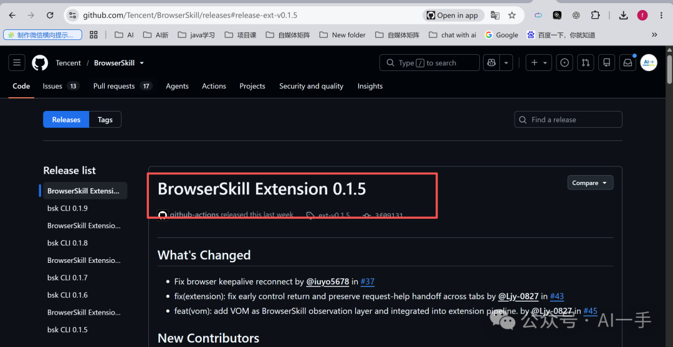Open the Pull requests tab

123,86
